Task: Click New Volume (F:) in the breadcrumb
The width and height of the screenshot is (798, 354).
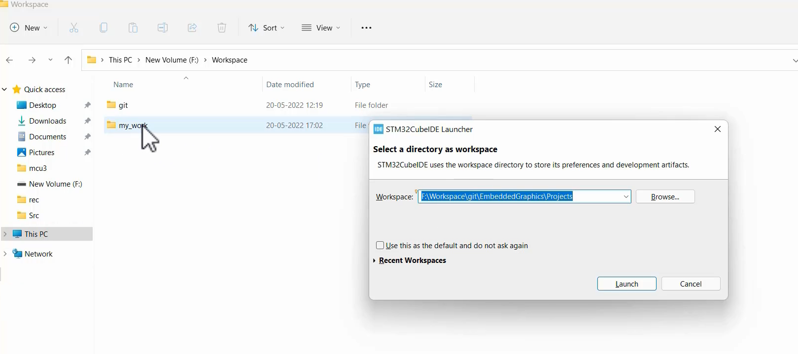Action: (x=172, y=60)
